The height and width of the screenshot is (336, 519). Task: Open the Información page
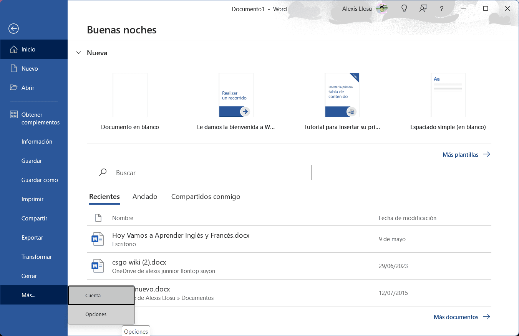coord(34,141)
